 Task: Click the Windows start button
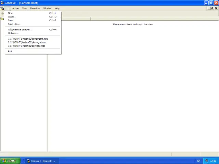coord(9,161)
